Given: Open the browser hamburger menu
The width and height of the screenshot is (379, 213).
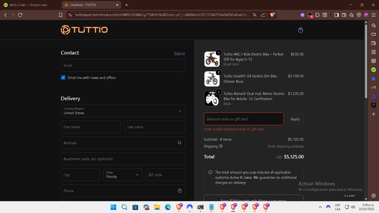Looking at the screenshot, I should point(373,15).
